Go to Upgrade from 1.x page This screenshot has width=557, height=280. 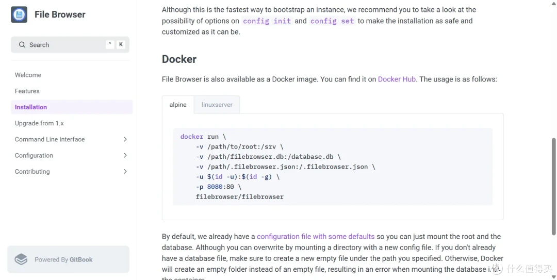[x=39, y=123]
